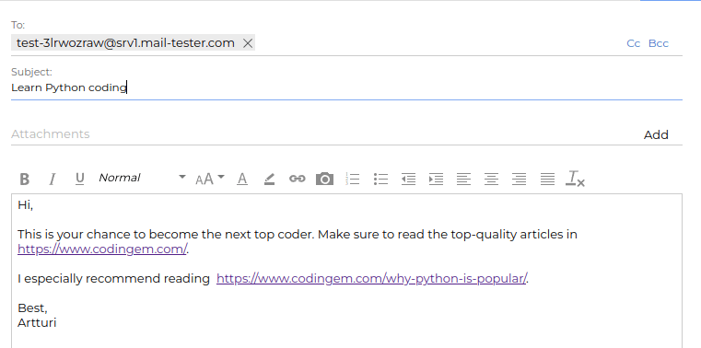Place cursor after the signature 'Artturi'
Image resolution: width=701 pixels, height=348 pixels.
(57, 322)
